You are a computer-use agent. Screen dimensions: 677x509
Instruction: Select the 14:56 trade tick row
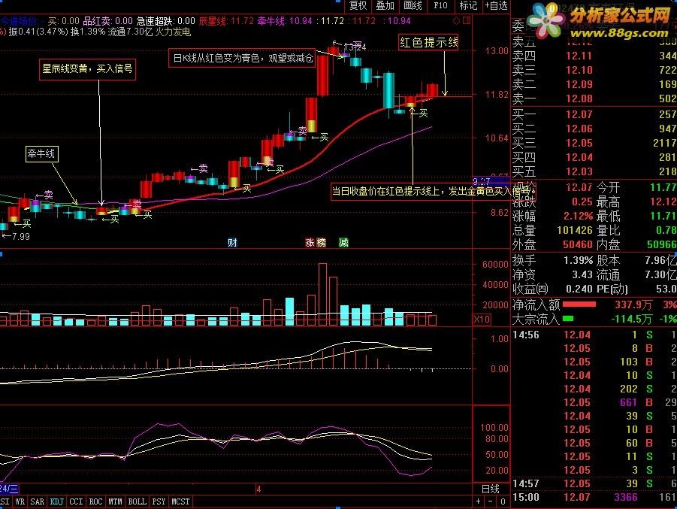point(594,335)
